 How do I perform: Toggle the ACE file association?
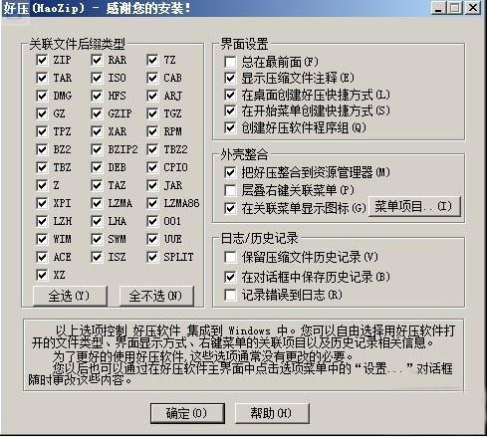[42, 257]
